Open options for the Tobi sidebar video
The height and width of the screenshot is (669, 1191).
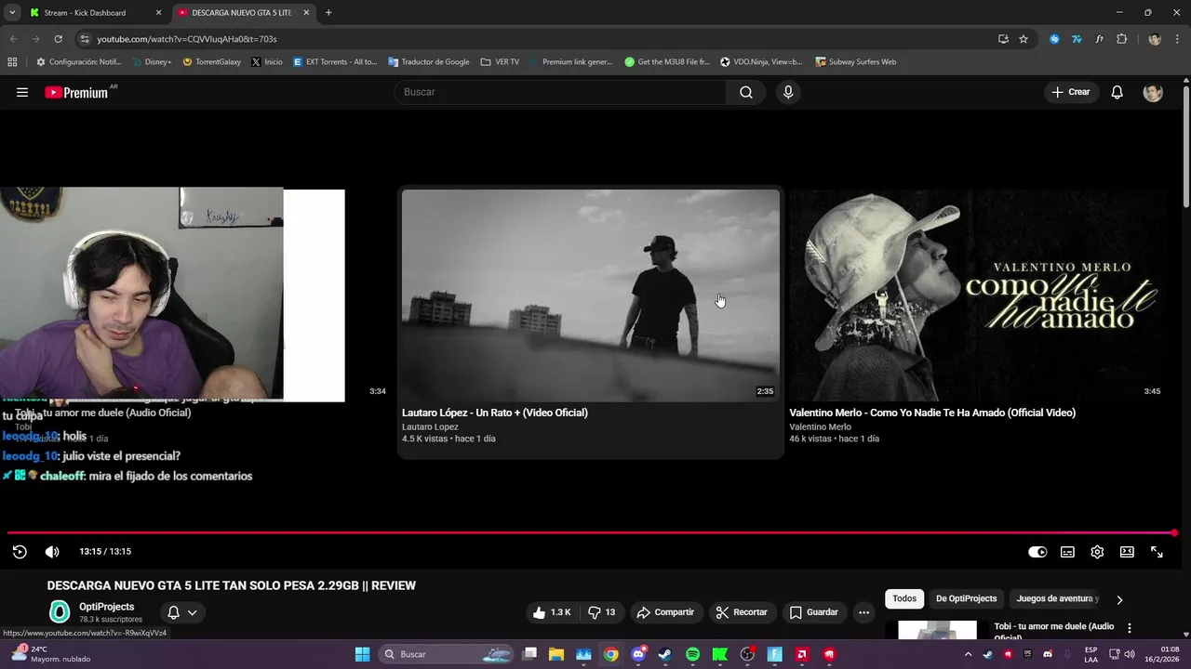(1130, 629)
